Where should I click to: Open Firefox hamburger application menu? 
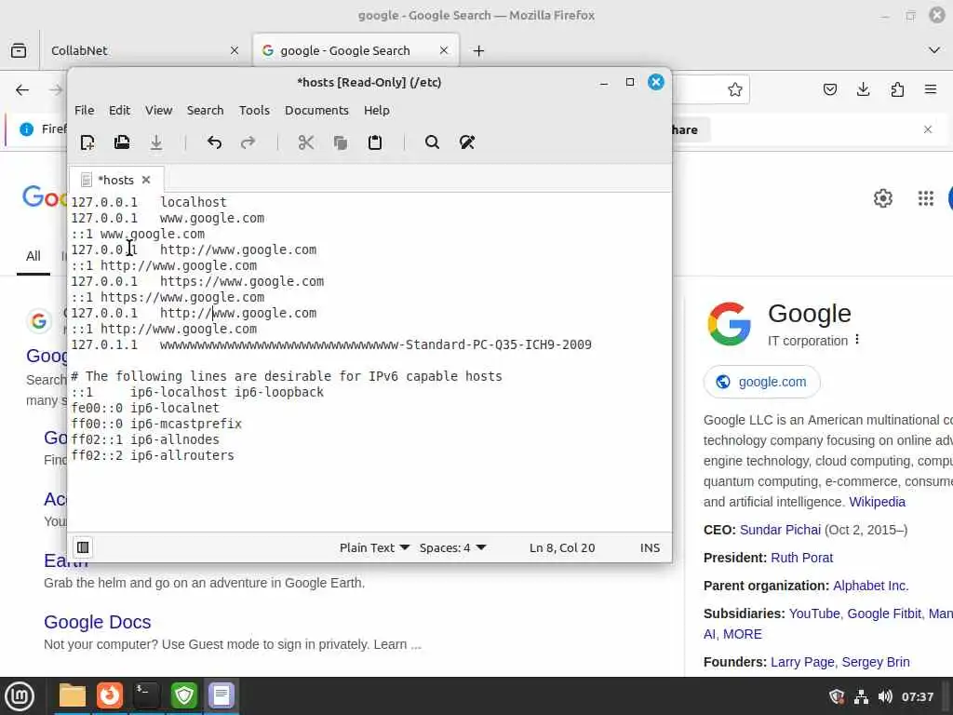tap(931, 90)
